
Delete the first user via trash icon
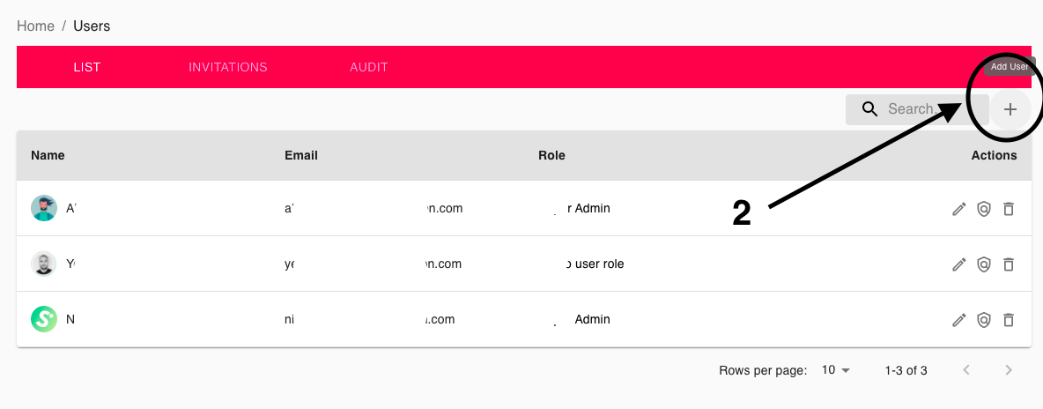(1009, 209)
